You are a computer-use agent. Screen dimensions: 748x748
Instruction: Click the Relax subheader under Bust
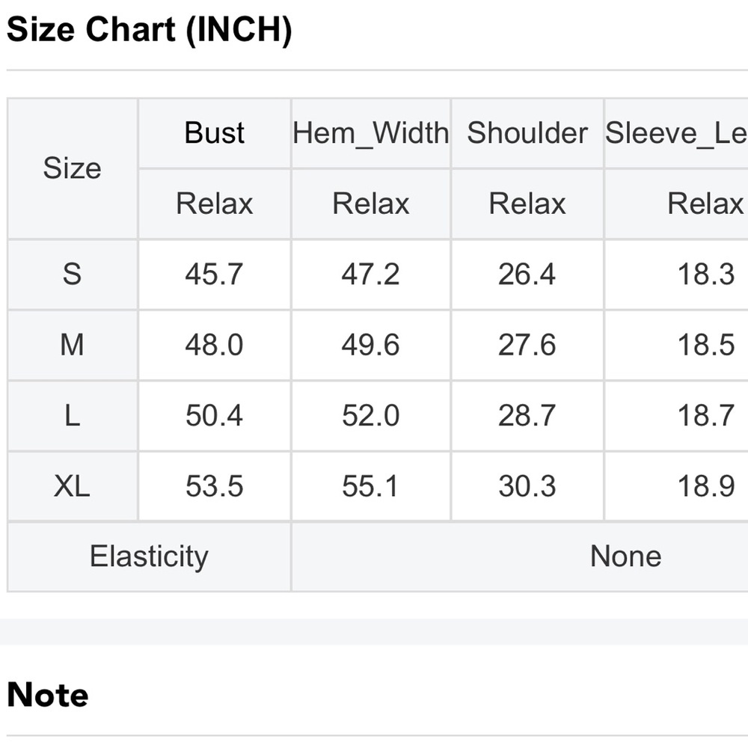214,203
